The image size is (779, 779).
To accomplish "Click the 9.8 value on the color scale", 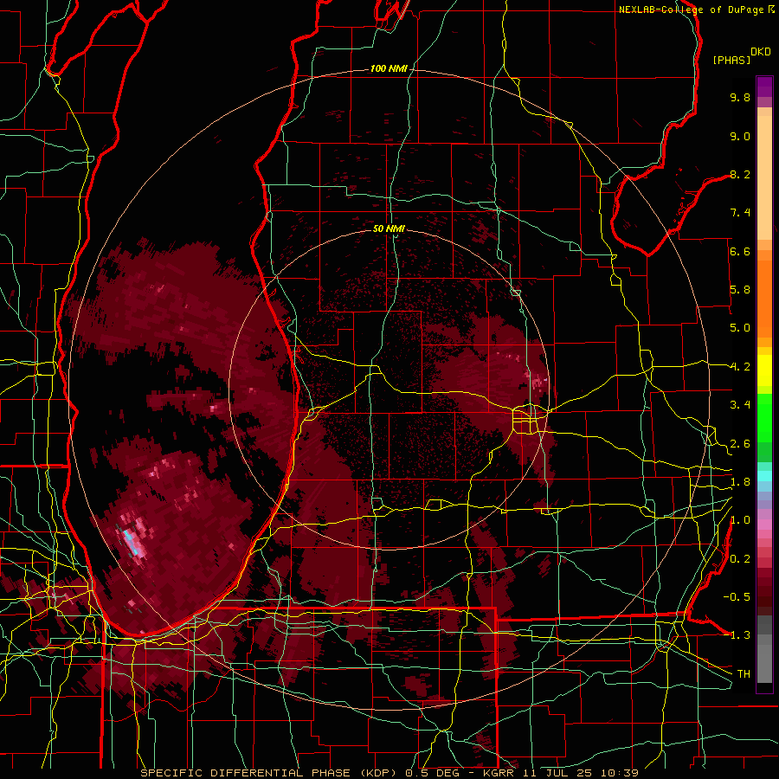I will pos(740,97).
